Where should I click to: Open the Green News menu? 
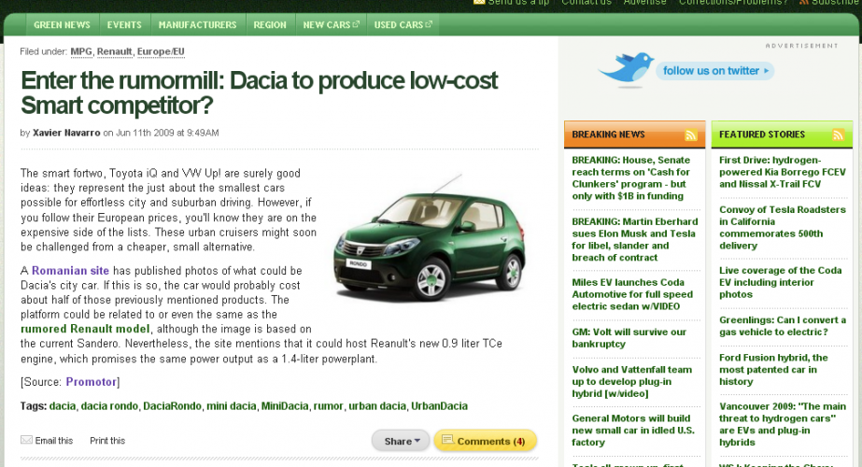[x=62, y=25]
